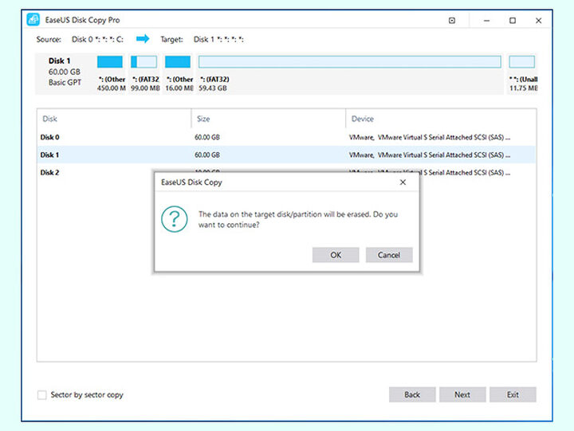Enable Sector by sector copy checkbox

pyautogui.click(x=42, y=395)
